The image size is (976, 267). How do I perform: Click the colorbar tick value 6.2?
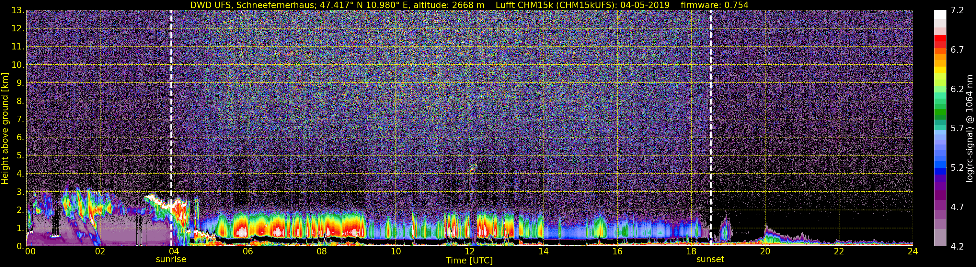tap(957, 89)
